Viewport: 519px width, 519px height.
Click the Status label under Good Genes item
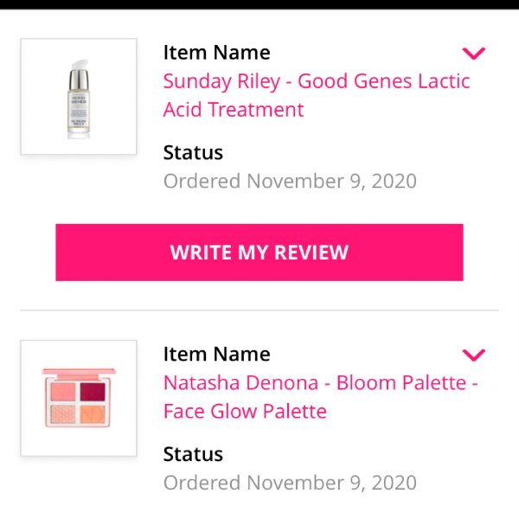pyautogui.click(x=193, y=152)
